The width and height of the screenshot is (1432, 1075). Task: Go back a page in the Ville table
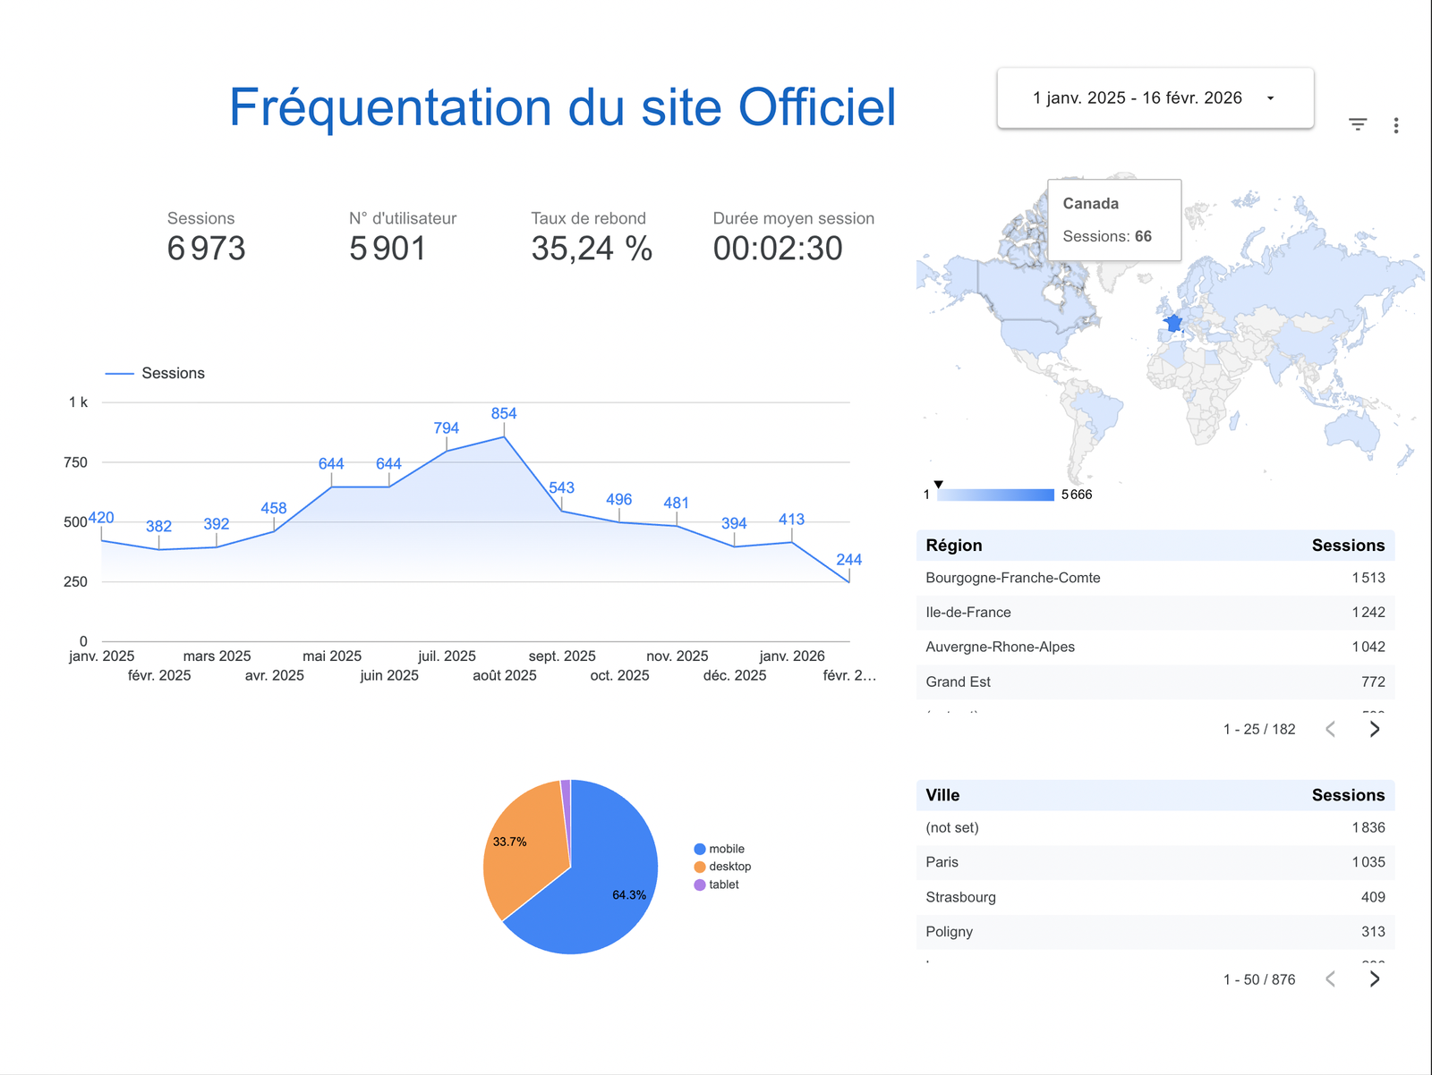click(x=1331, y=979)
